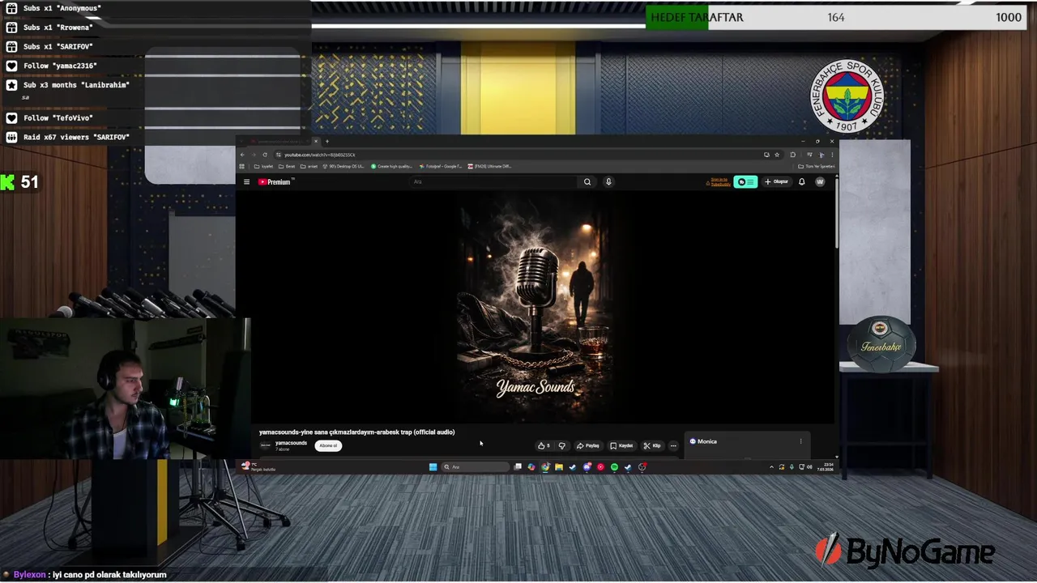
Task: Reload the YouTube page
Action: pos(265,155)
